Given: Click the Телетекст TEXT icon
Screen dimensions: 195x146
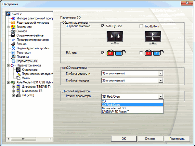Looking at the screenshot, I should [13, 53].
